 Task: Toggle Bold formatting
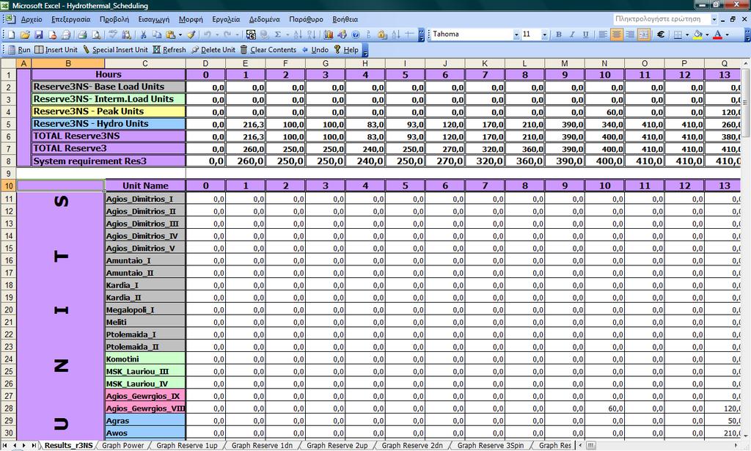click(558, 34)
